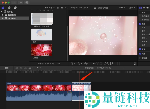
Task: Open the 所有片段 clip filter dropdown
Action: pos(49,8)
